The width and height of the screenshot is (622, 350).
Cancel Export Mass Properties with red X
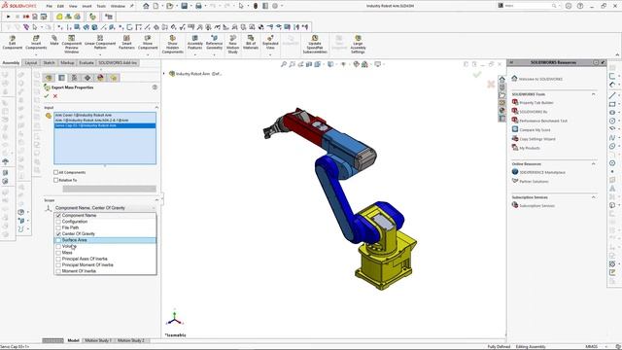(x=55, y=96)
